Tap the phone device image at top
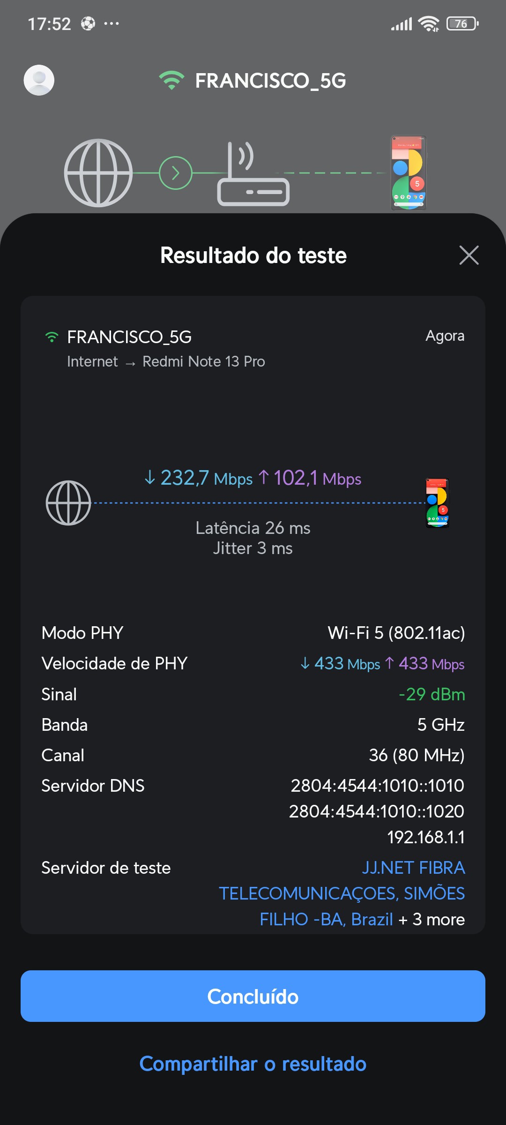This screenshot has width=506, height=1125. pos(409,173)
